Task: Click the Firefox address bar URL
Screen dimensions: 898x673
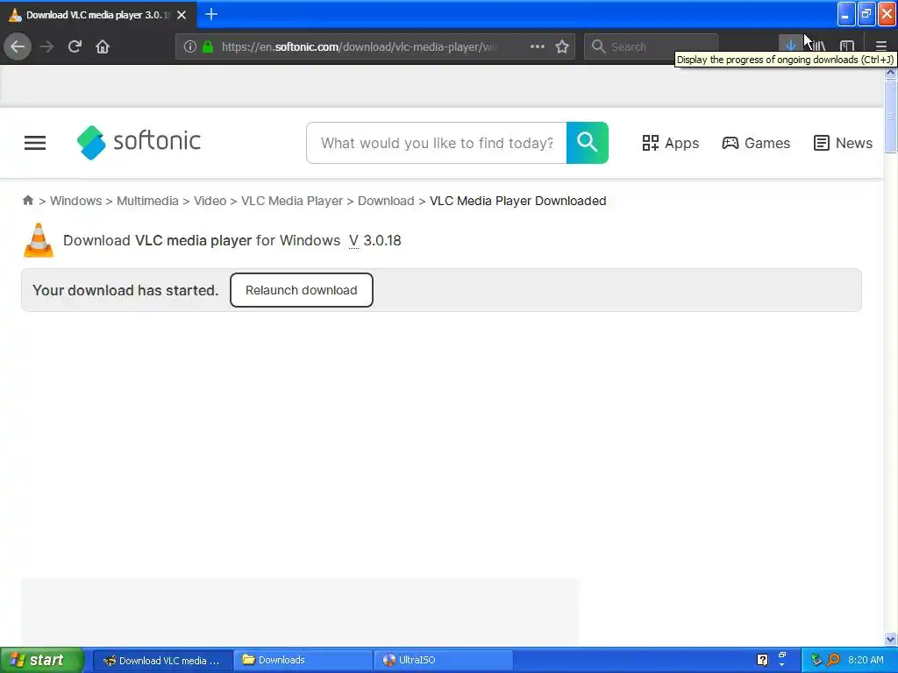Action: [x=358, y=47]
